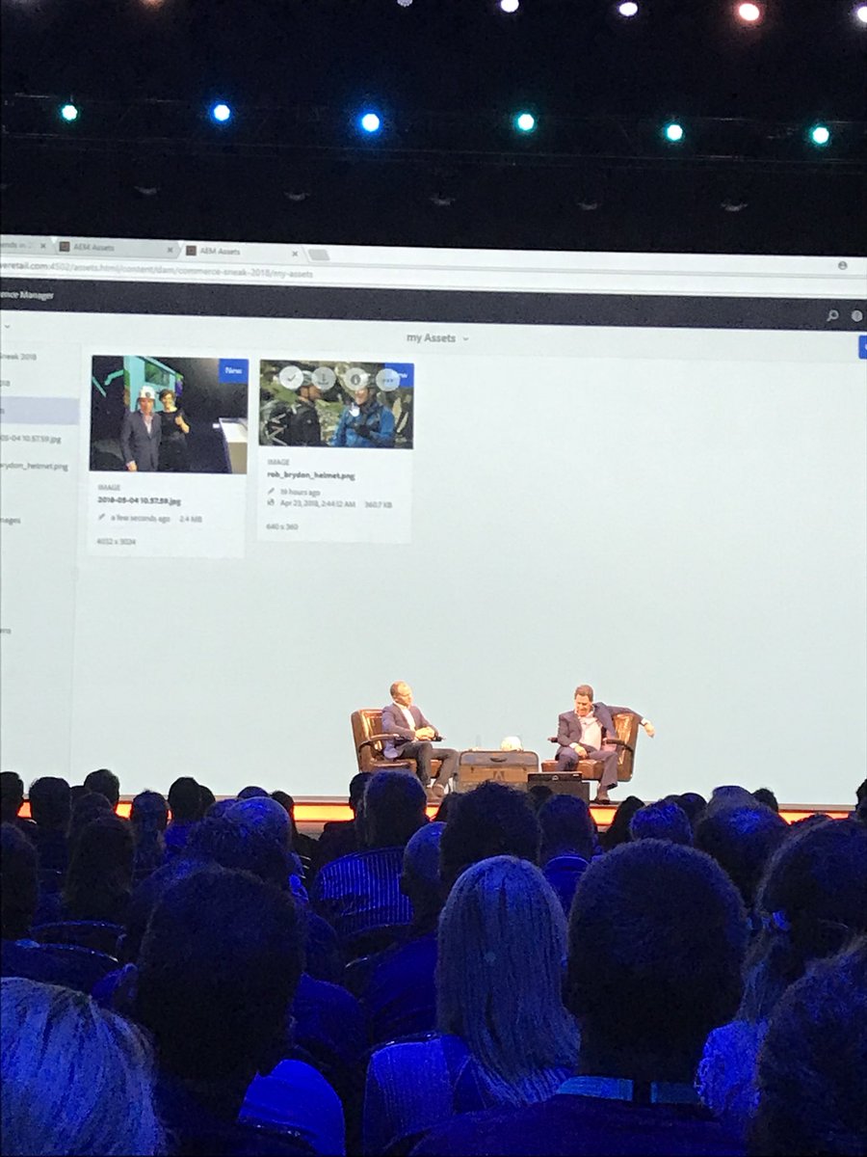Switch to the first partially visible browser tab
This screenshot has width=867, height=1157.
coord(24,245)
